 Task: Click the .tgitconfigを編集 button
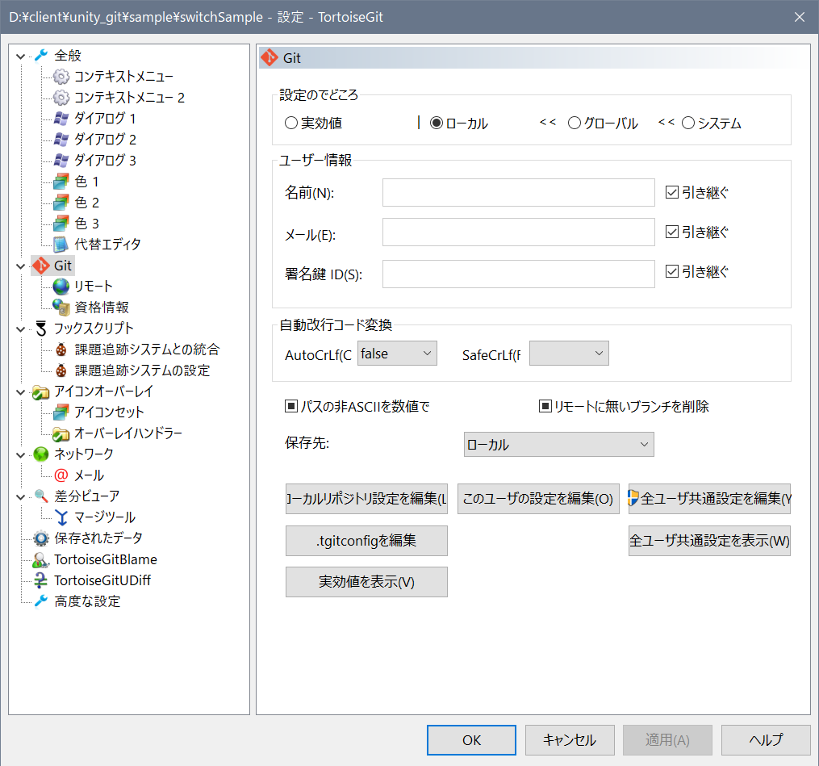pyautogui.click(x=366, y=541)
